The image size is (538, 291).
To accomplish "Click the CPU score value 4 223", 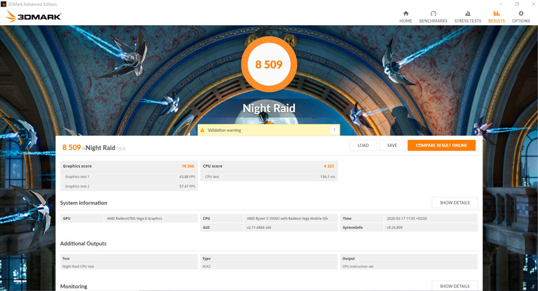I will pos(329,166).
